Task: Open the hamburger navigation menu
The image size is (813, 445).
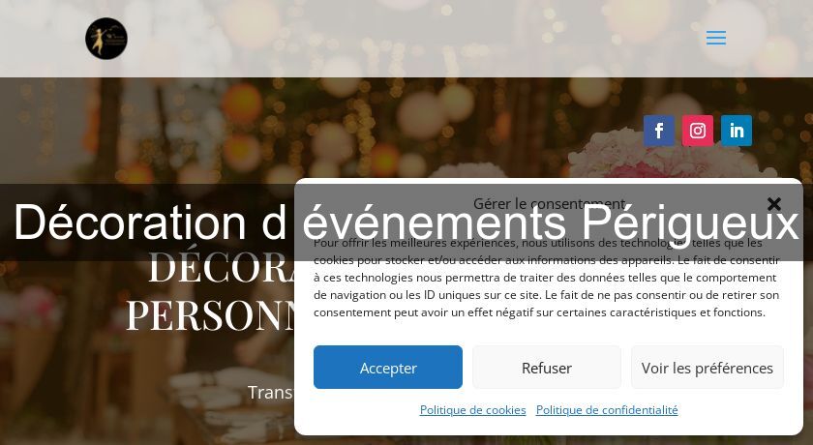Action: (x=715, y=38)
